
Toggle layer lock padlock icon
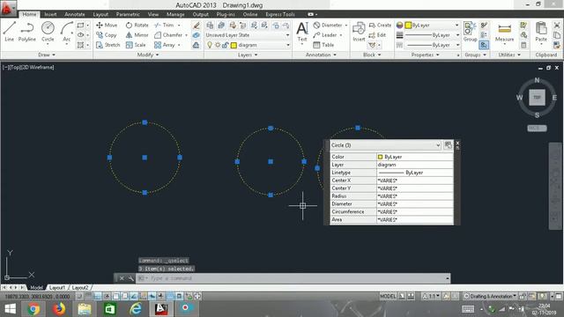coord(226,45)
